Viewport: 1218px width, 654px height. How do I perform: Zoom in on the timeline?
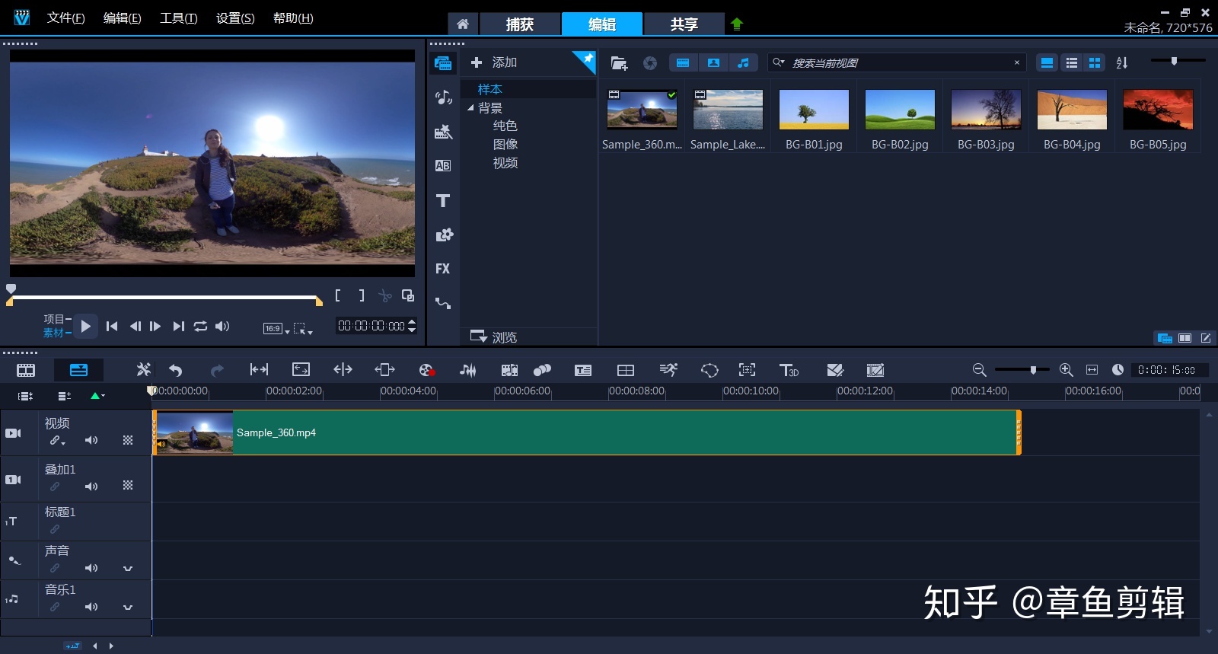[x=1067, y=370]
